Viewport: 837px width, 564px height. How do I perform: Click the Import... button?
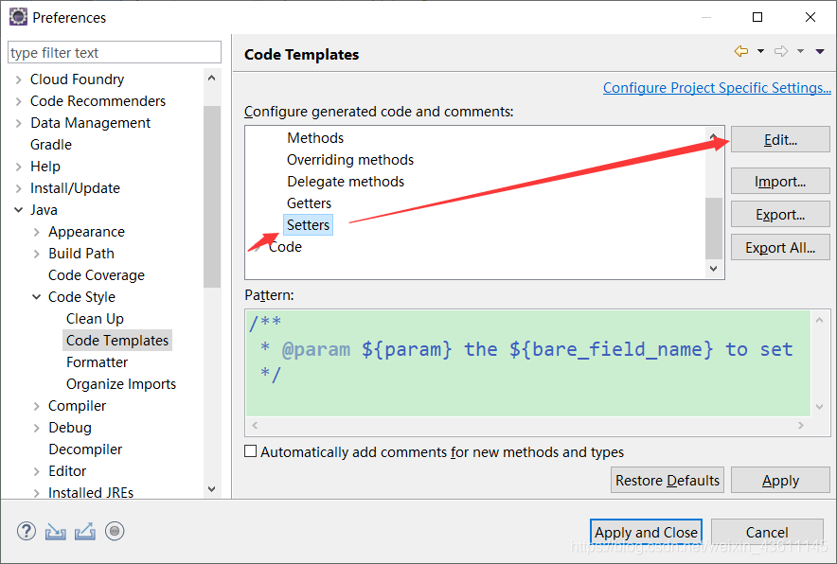click(x=780, y=182)
